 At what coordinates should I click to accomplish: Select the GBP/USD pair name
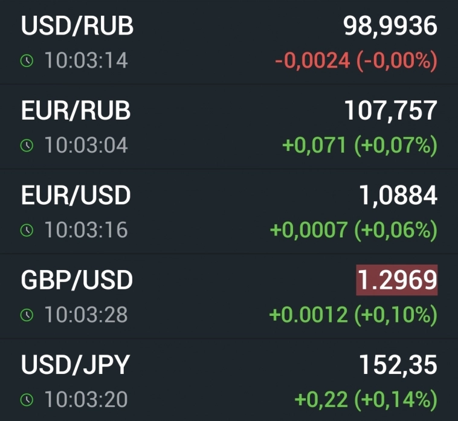point(77,280)
